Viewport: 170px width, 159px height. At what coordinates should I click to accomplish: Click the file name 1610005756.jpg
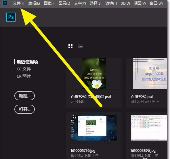click(83, 151)
